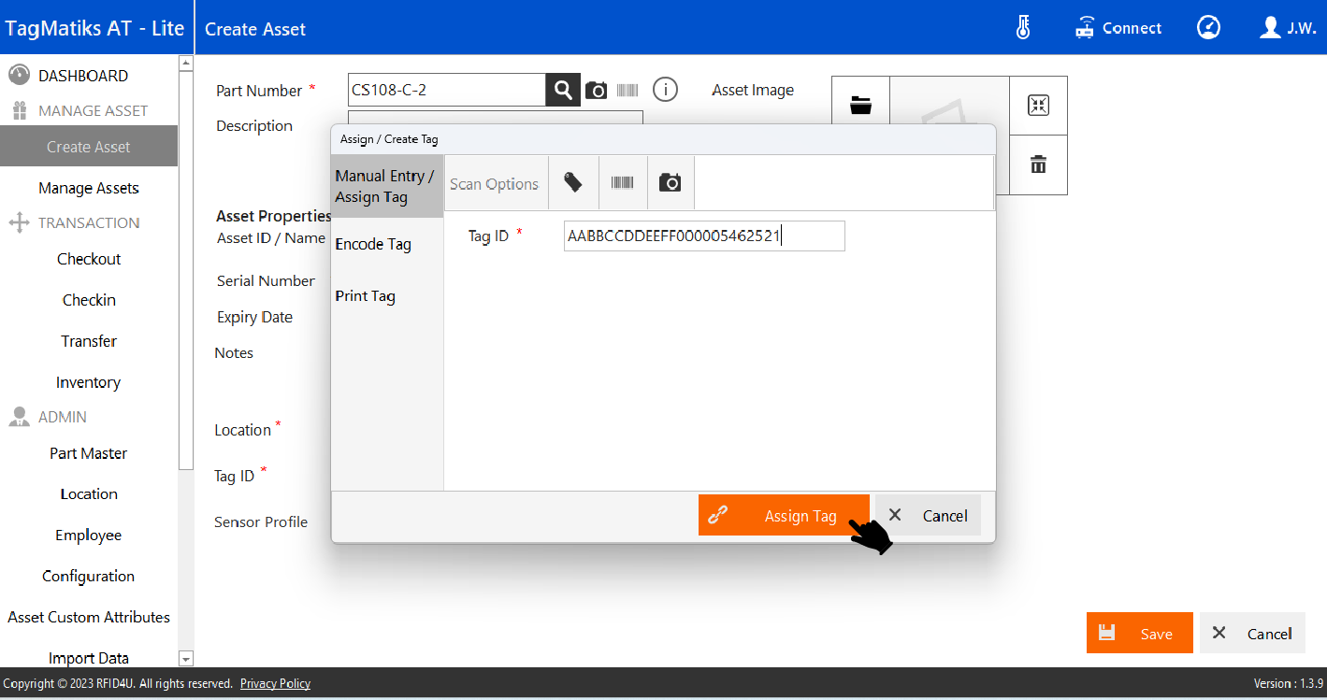Viewport: 1327px width, 700px height.
Task: Click the Part Number search magnifier icon
Action: point(563,91)
